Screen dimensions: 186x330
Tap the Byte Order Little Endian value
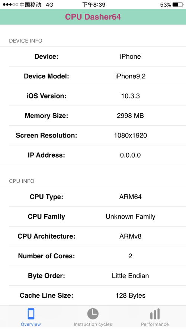click(x=131, y=276)
